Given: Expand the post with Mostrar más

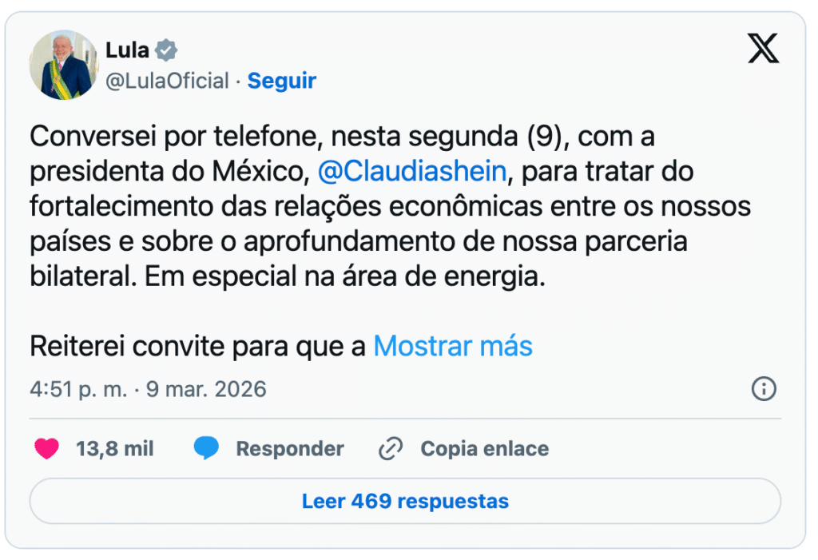Looking at the screenshot, I should click(x=453, y=346).
